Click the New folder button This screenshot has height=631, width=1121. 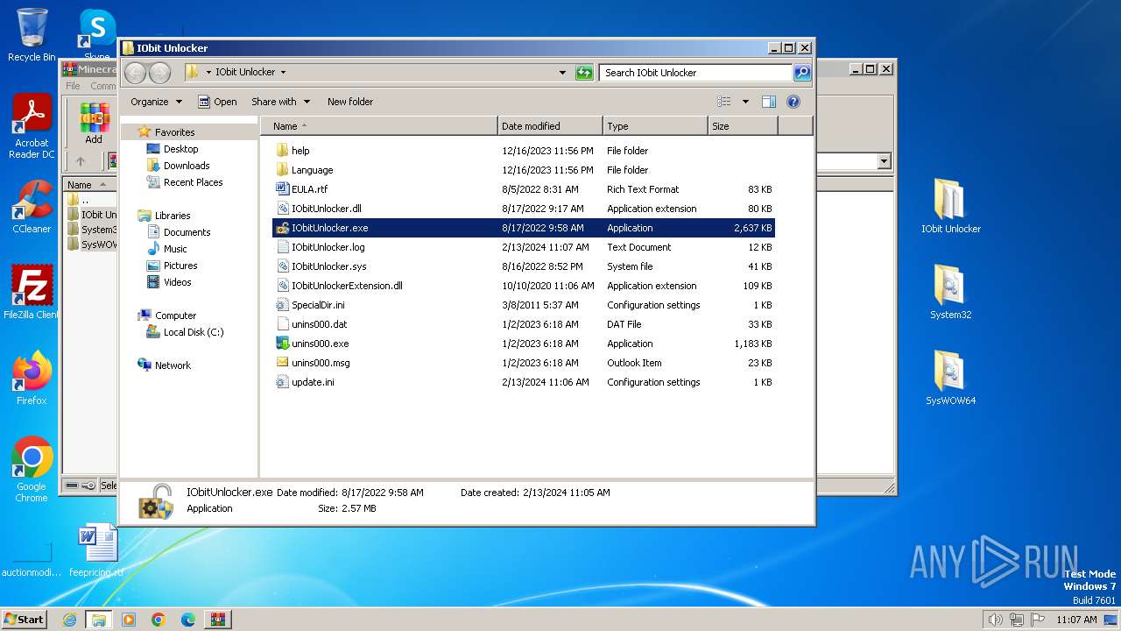349,102
